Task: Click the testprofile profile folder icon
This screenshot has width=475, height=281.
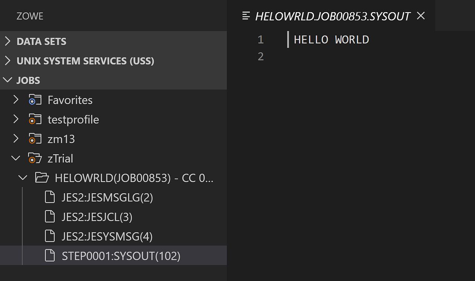Action: (35, 119)
